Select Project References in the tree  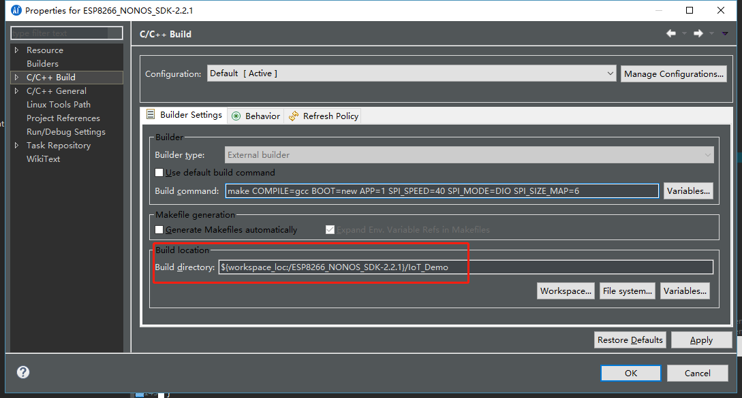tap(63, 118)
